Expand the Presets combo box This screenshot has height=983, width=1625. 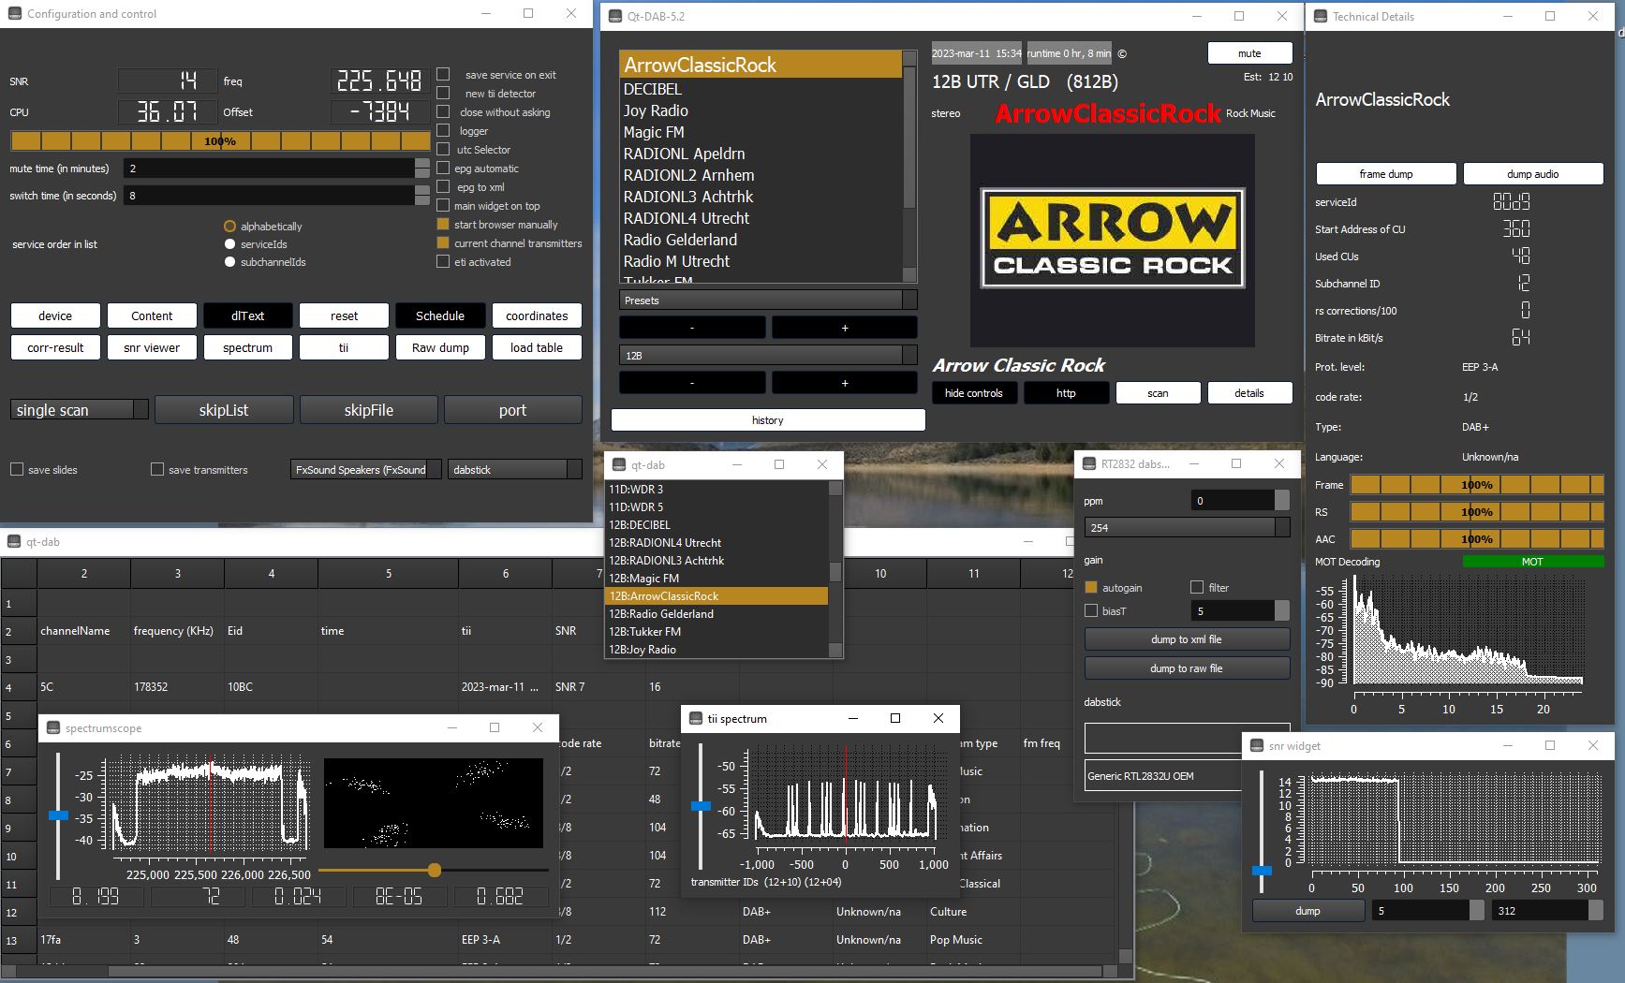coord(768,300)
